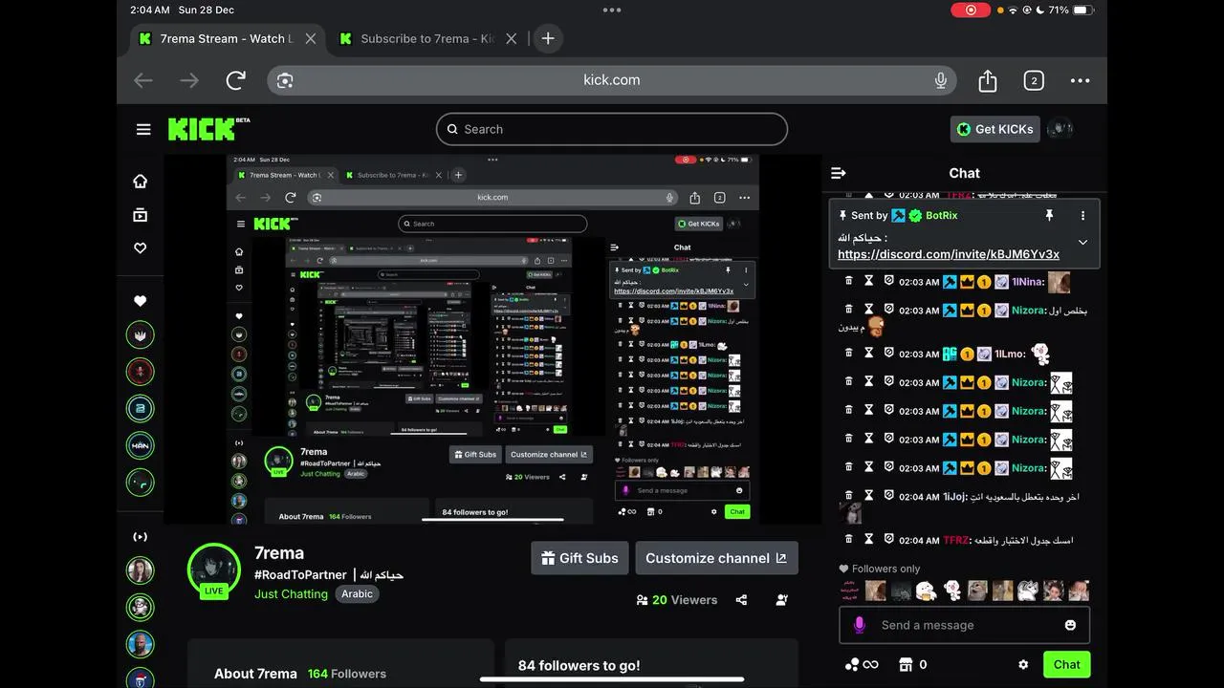The width and height of the screenshot is (1224, 688).
Task: Focus the Kick Search field
Action: [x=612, y=129]
